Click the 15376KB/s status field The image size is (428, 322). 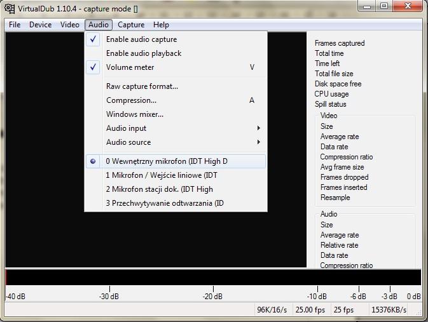(x=389, y=310)
